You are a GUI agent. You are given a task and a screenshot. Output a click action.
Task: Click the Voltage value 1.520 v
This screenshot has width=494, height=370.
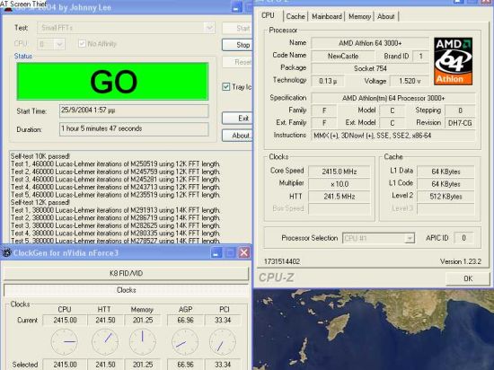[410, 81]
